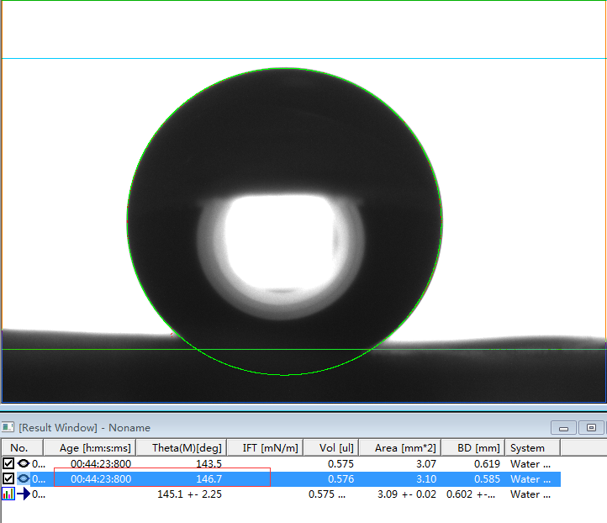Select the statistics mean 145.1 +- 2.25 cell
This screenshot has height=523, width=607.
coord(189,494)
